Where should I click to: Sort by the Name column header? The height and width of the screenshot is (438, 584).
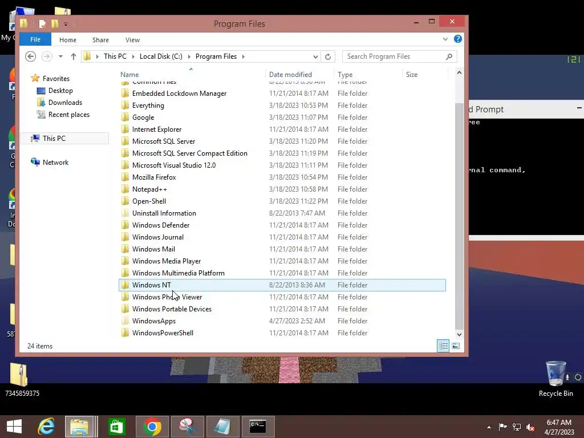click(x=129, y=75)
